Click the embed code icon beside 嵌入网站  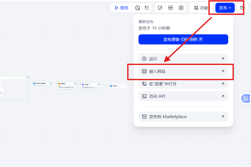tap(144, 71)
